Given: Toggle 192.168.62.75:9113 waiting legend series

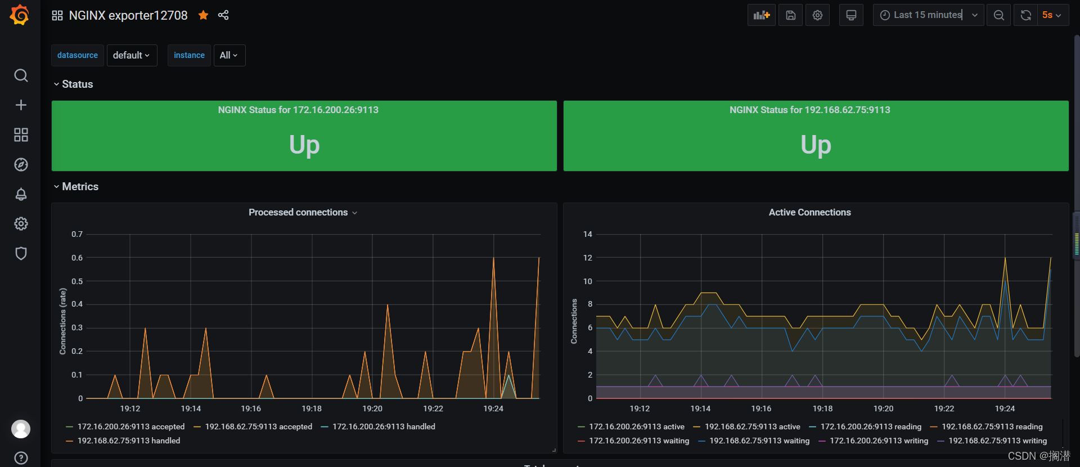Looking at the screenshot, I should tap(759, 441).
